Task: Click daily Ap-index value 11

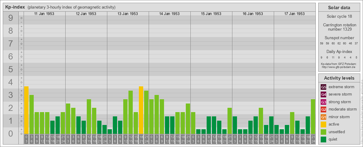Action: [333, 57]
